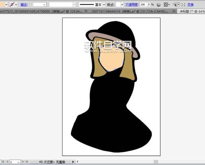
Task: Go to next artboard arrow
Action: (x=23, y=162)
